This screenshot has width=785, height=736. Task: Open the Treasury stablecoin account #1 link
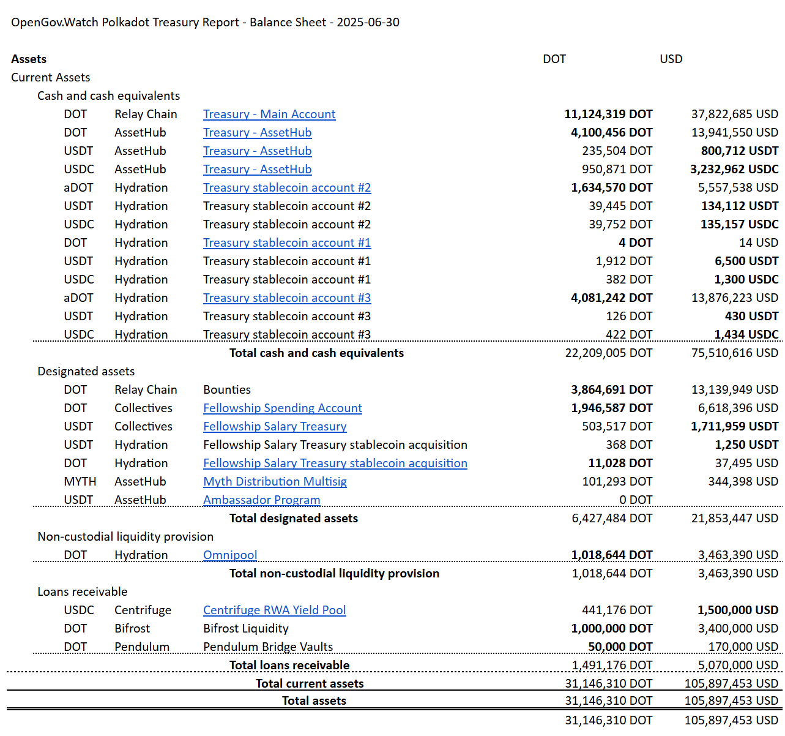(287, 242)
